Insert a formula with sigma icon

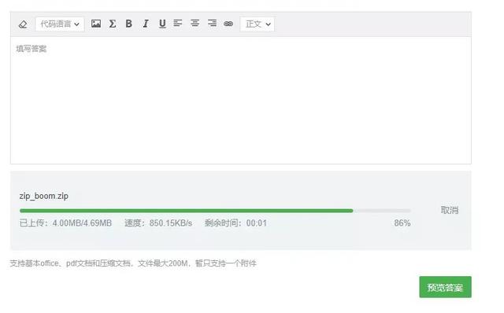point(113,24)
